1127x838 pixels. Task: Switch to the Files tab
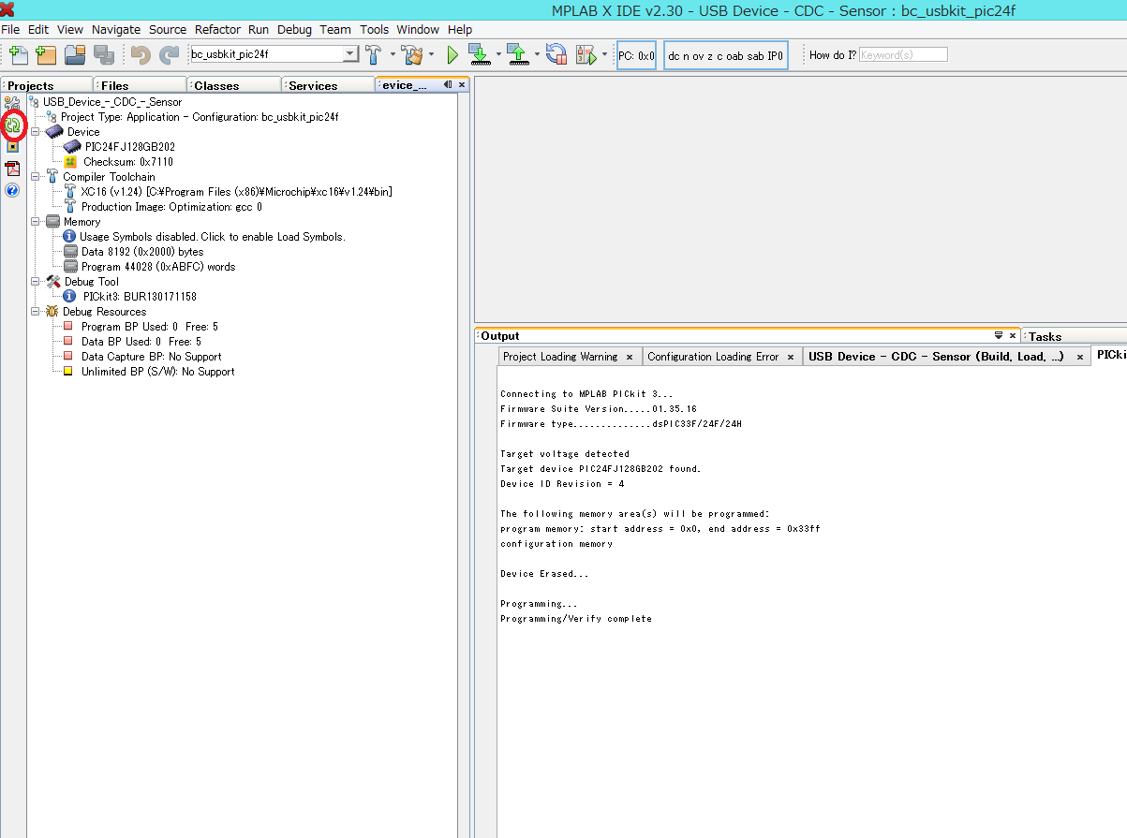[114, 86]
